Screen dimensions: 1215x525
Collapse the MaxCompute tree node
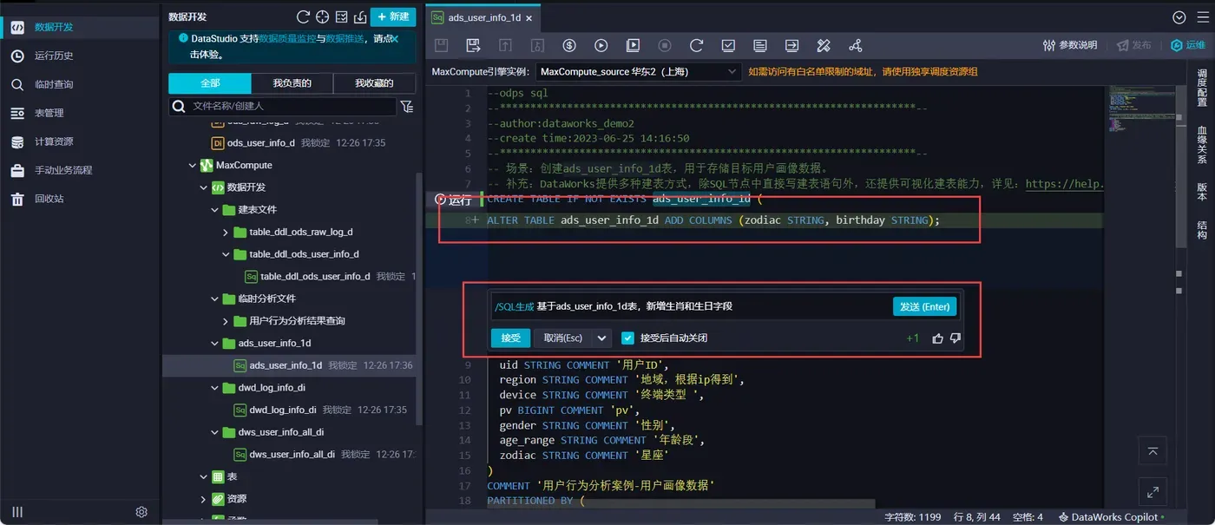(x=193, y=165)
